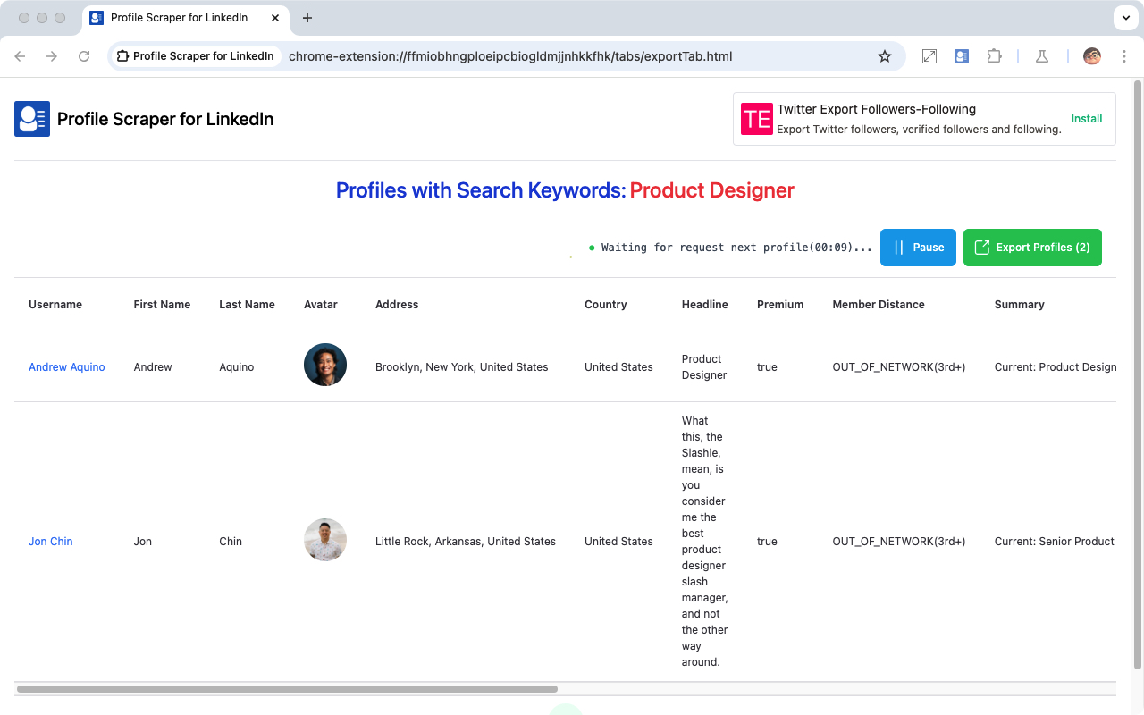Click Jon Chin's OUT_OF_NETWORK(3rd+) cell
The image size is (1144, 715).
pos(899,542)
